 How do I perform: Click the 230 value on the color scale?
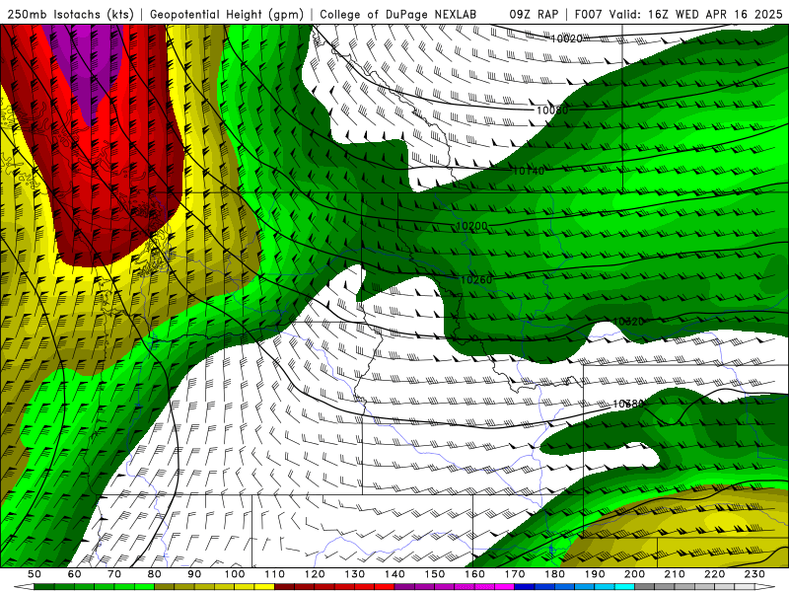[x=755, y=574]
